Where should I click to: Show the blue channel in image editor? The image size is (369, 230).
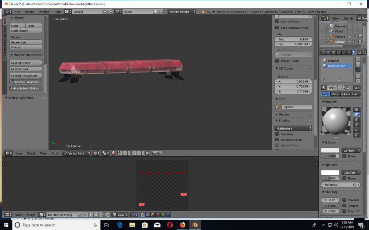point(169,215)
